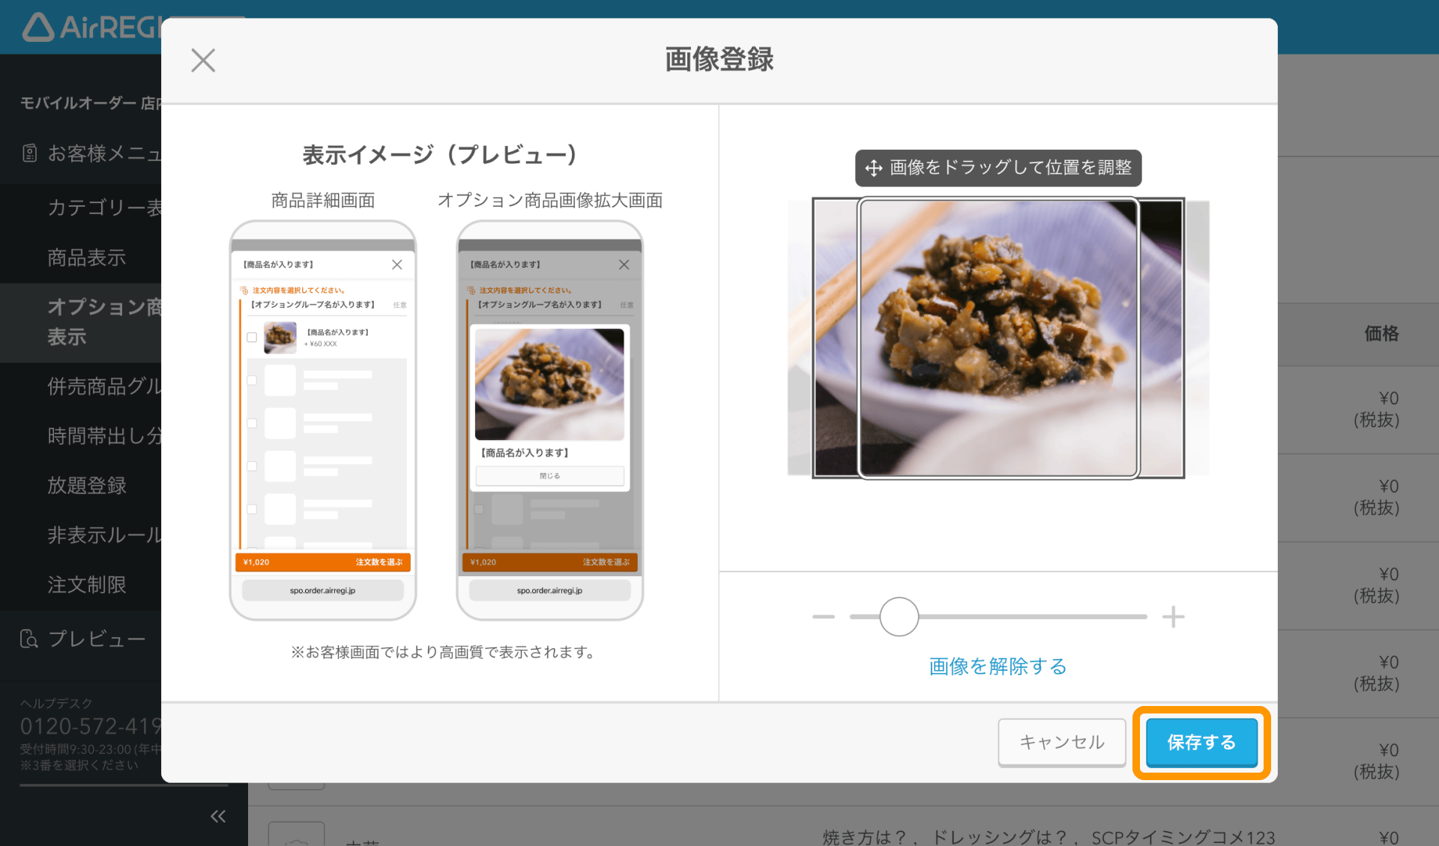Click small food thumbnail in left phone preview

coord(280,338)
